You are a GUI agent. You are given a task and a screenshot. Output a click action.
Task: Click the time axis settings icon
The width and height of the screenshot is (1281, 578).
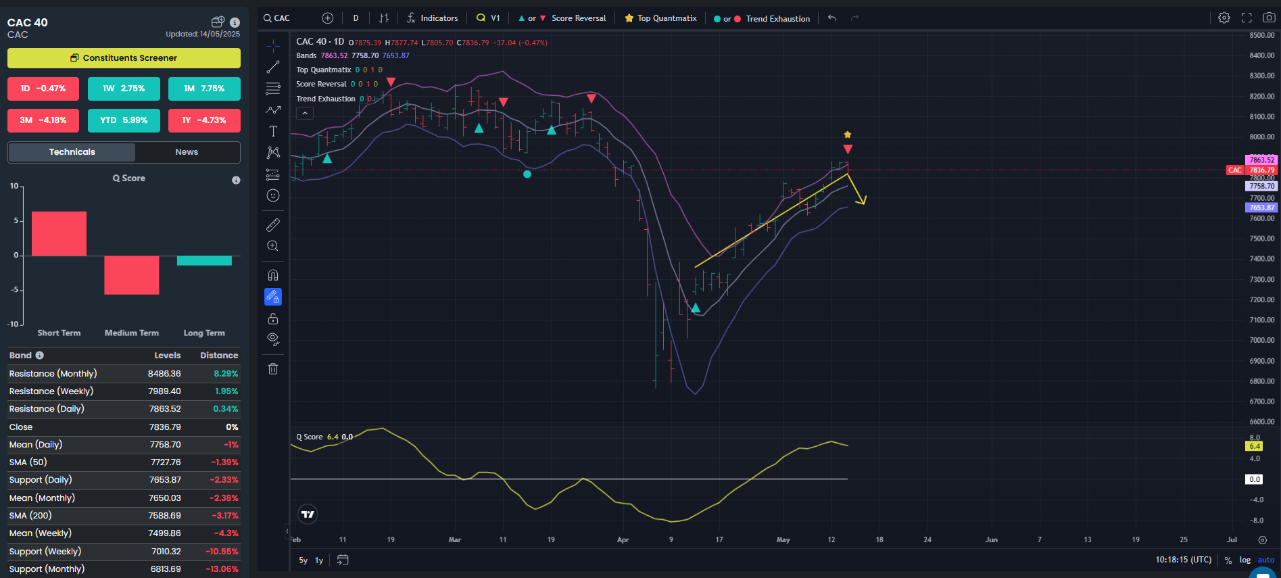[x=1262, y=540]
